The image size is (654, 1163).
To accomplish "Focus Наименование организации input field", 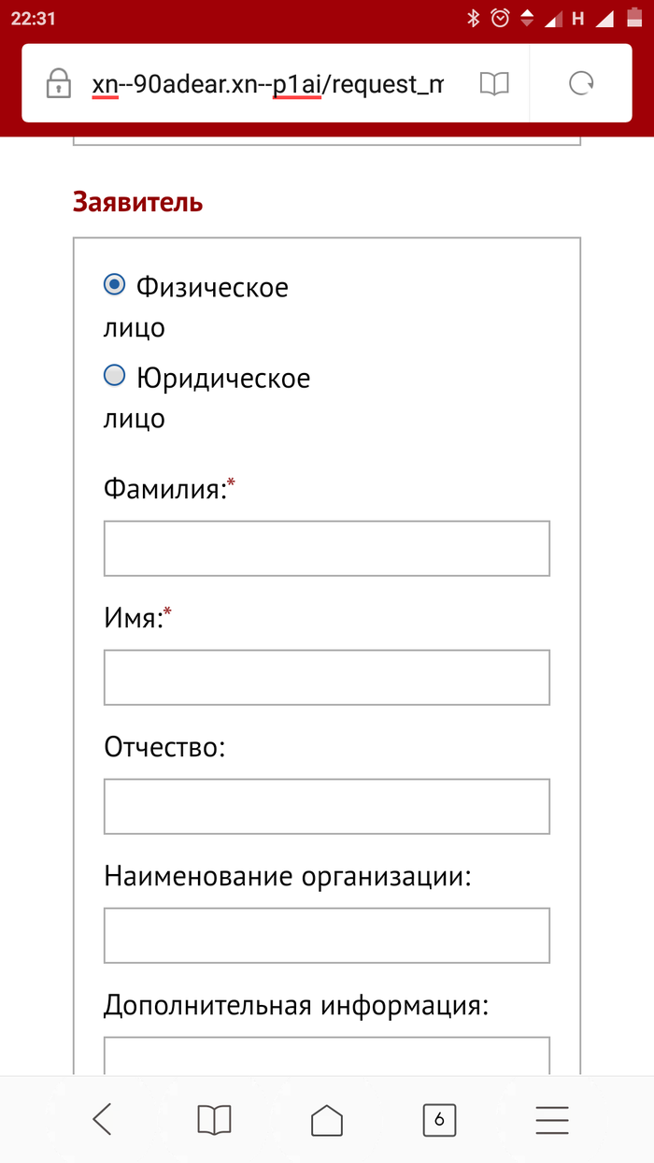I will point(326,935).
